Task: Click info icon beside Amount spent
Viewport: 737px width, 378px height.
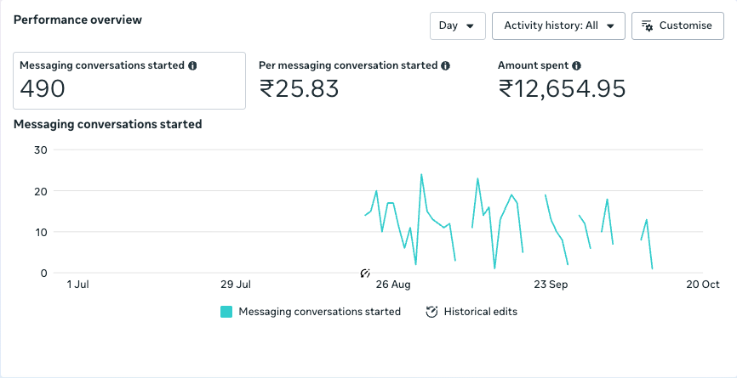Action: coord(577,65)
